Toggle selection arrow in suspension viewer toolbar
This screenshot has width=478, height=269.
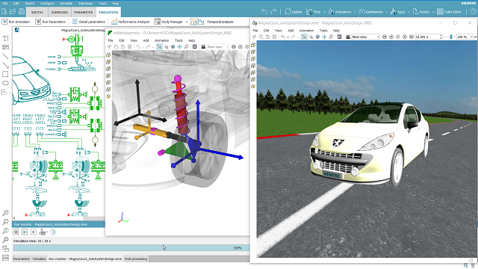(159, 46)
